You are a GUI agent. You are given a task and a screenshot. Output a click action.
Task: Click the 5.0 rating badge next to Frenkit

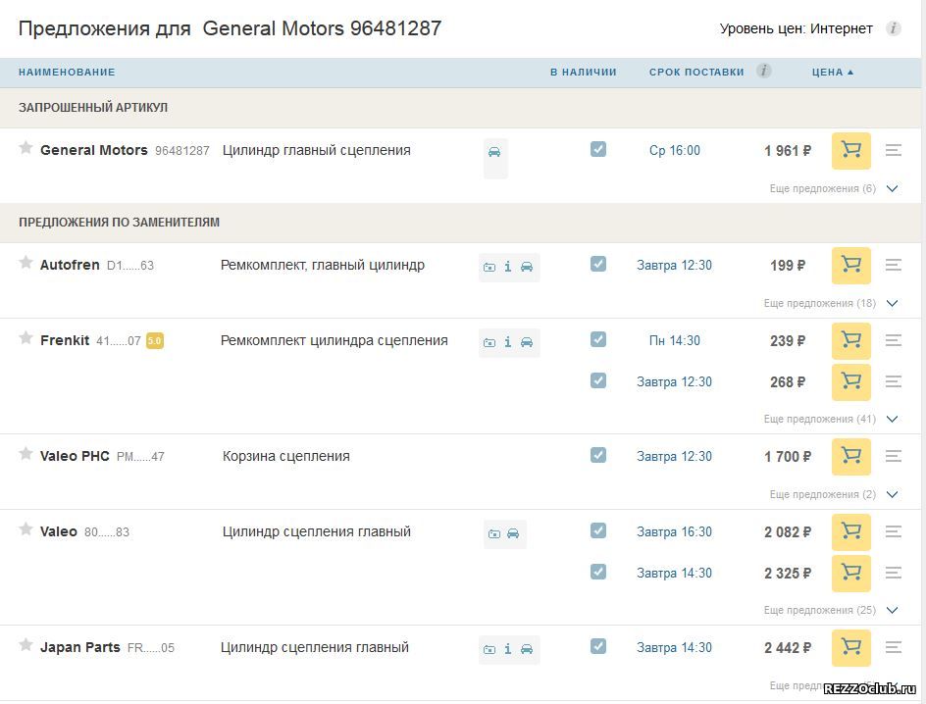[x=155, y=340]
